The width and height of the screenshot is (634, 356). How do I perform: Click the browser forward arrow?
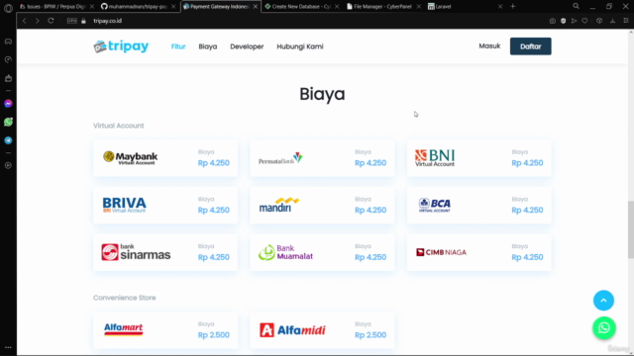point(38,21)
